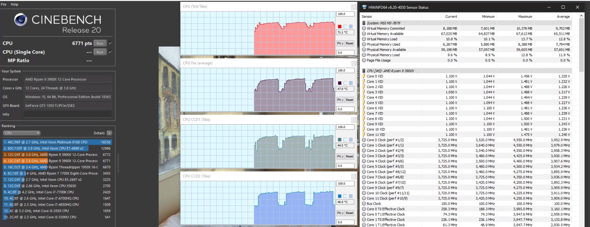This screenshot has height=227, width=590.
Task: Click the Core 0 VID lightning icon
Action: [364, 76]
